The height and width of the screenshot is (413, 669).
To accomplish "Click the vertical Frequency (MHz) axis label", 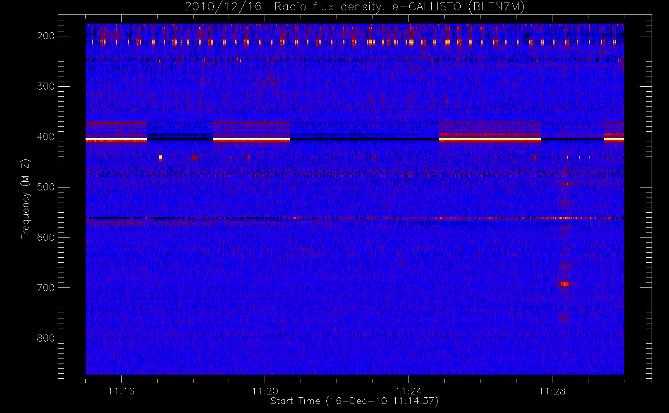I will coord(26,199).
